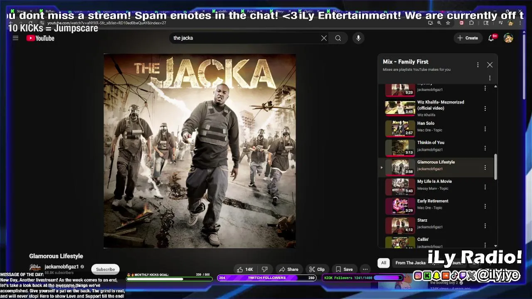Like the video with 14K thumbs up
Screen dimensions: 532x299
point(245,269)
